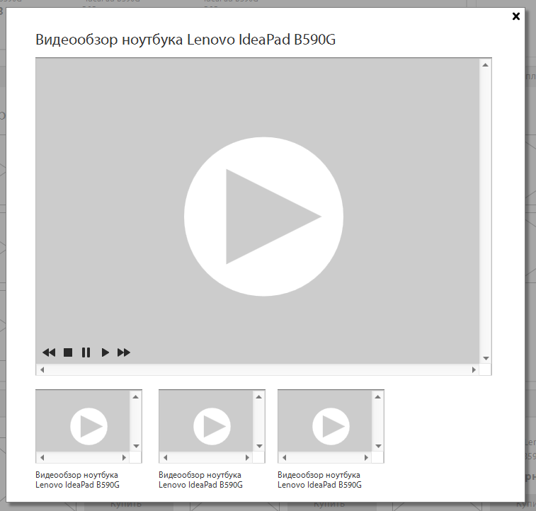Screen dimensions: 536x511
Task: Fast-forward the main video
Action: pos(124,352)
